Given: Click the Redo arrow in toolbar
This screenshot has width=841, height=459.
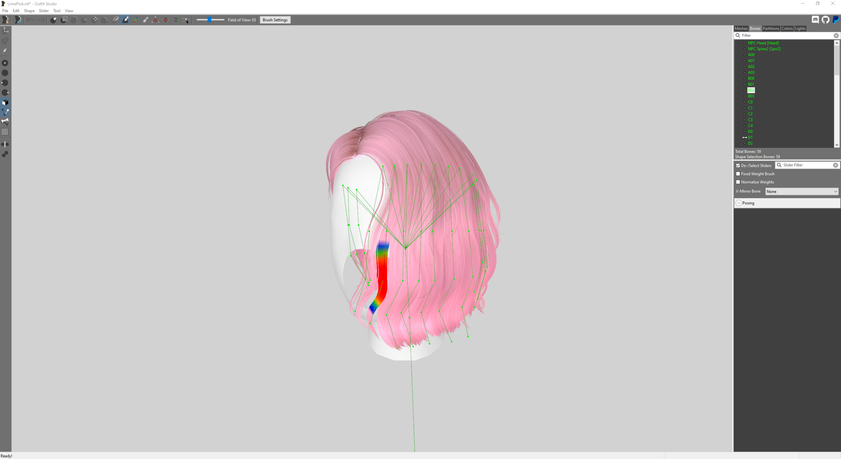Looking at the screenshot, I should (41, 20).
